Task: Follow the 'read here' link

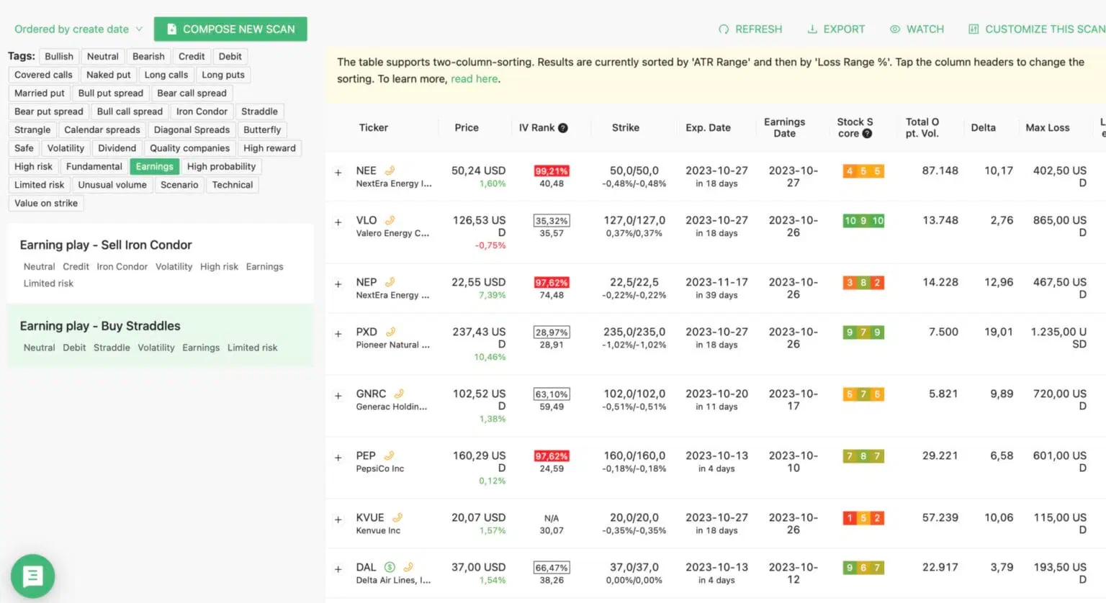Action: [474, 79]
